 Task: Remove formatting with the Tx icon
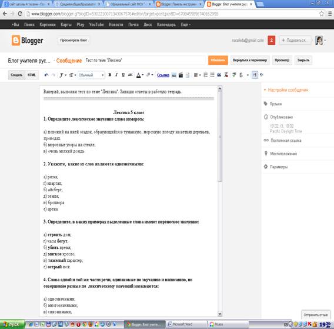(x=226, y=75)
